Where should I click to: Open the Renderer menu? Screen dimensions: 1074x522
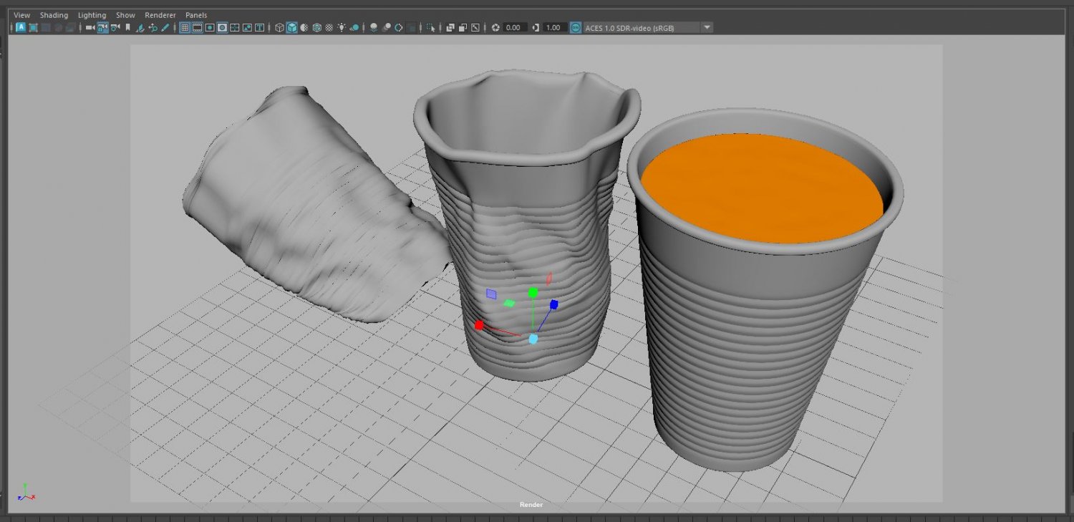[160, 15]
